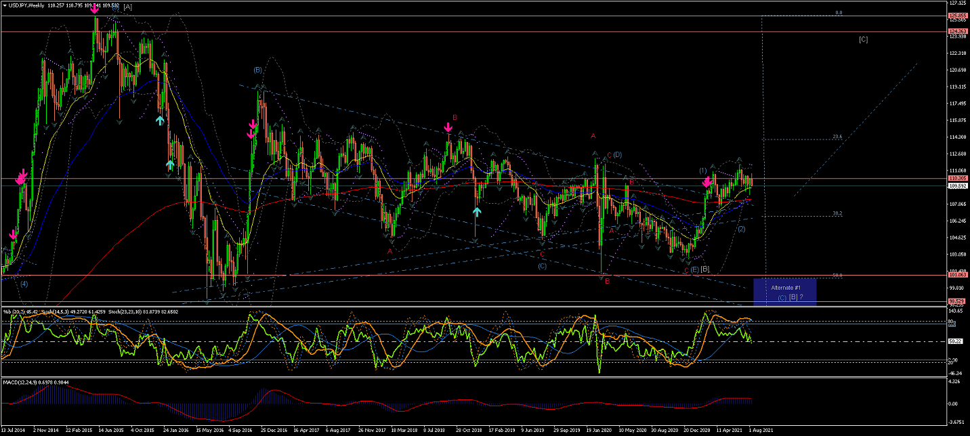Select the pink arrow beneath the red B label
Viewport: 970px width, 436px height.
pos(448,127)
